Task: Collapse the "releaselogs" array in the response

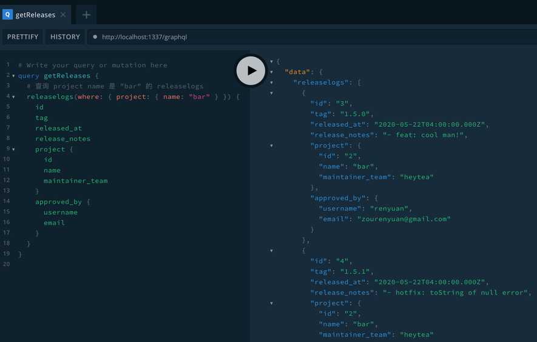Action: (x=272, y=82)
